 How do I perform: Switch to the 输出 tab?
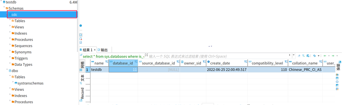click(x=103, y=50)
